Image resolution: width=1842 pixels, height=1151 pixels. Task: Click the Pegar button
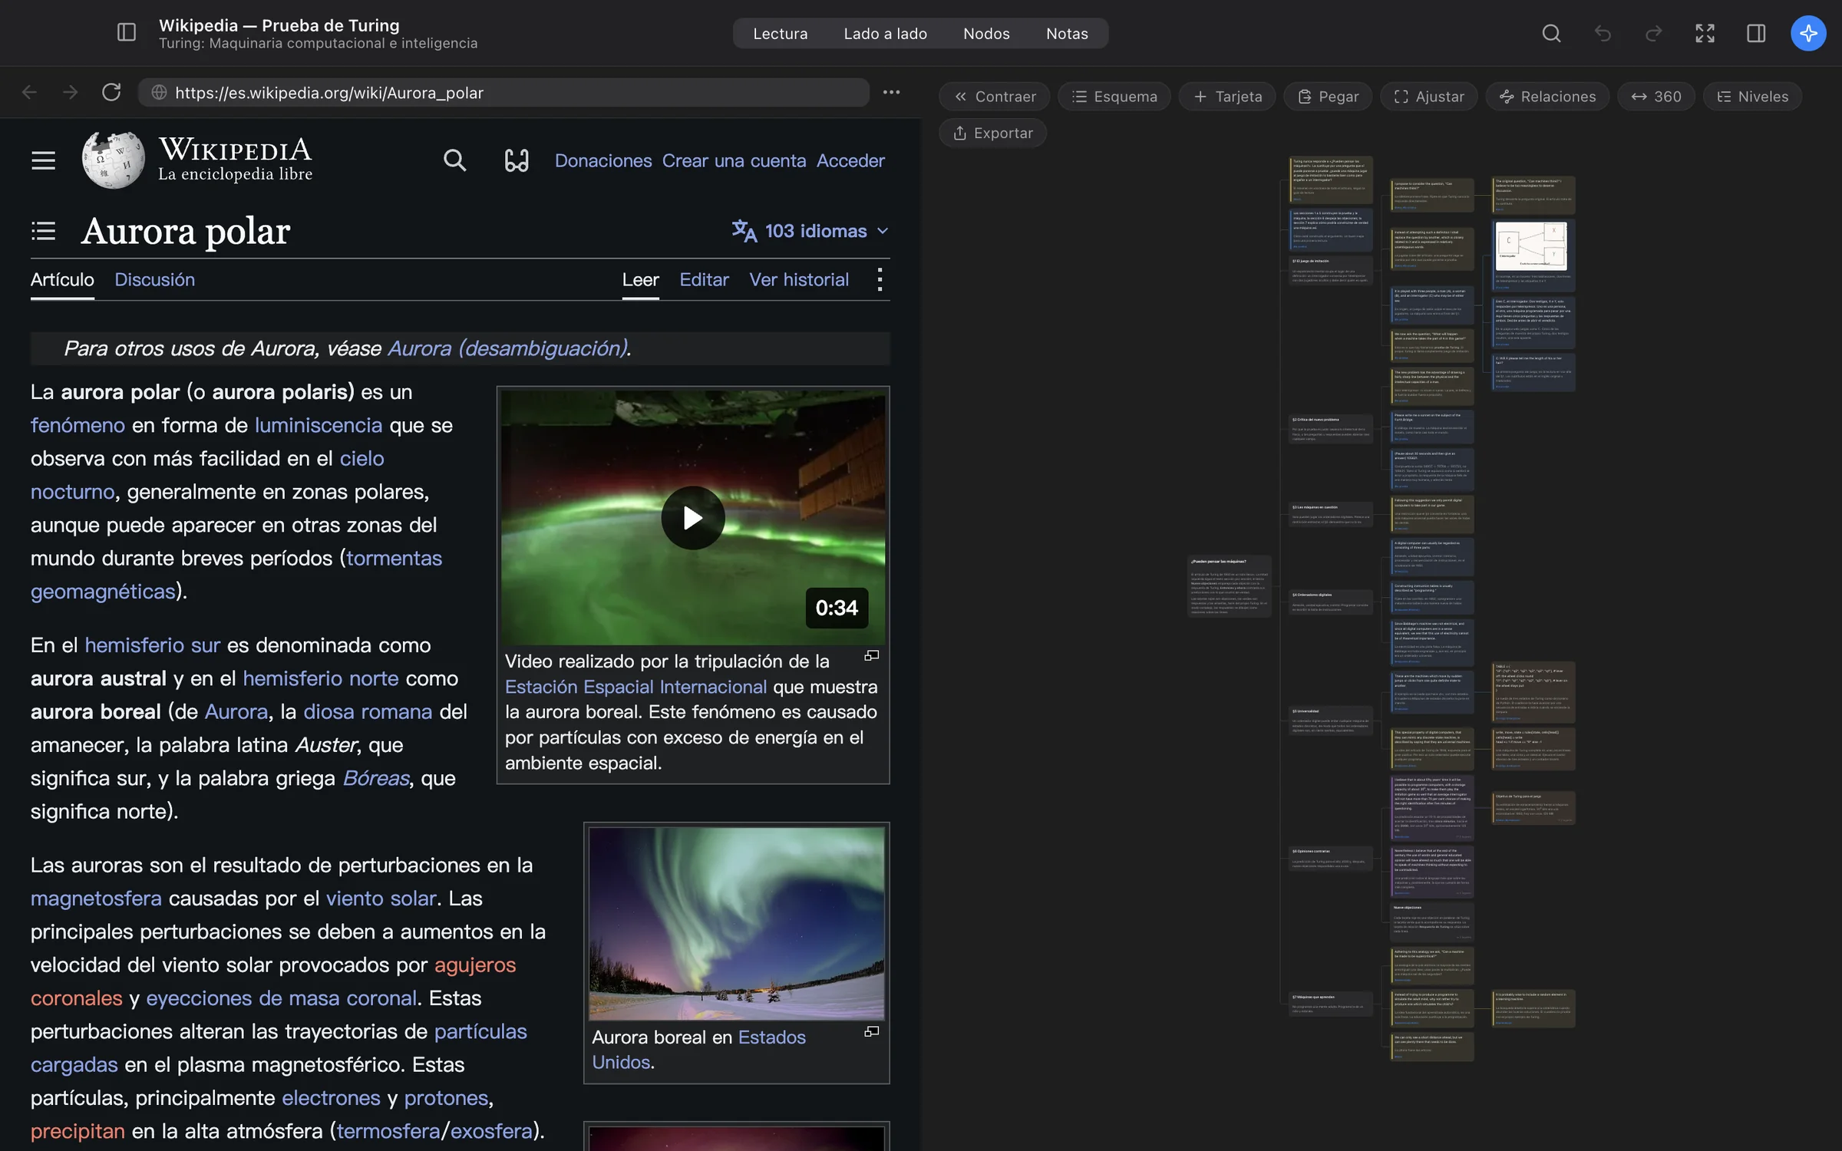1328,97
